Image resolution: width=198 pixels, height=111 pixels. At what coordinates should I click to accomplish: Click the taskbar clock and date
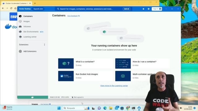188,108
